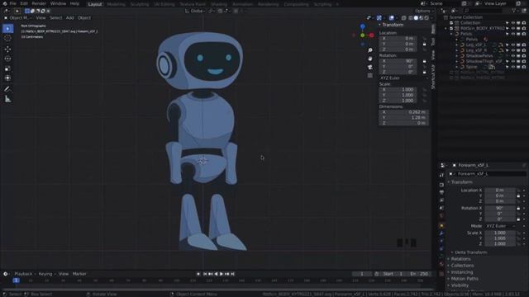This screenshot has width=529, height=297.
Task: Open the Object properties orange tab icon
Action: [x=441, y=225]
